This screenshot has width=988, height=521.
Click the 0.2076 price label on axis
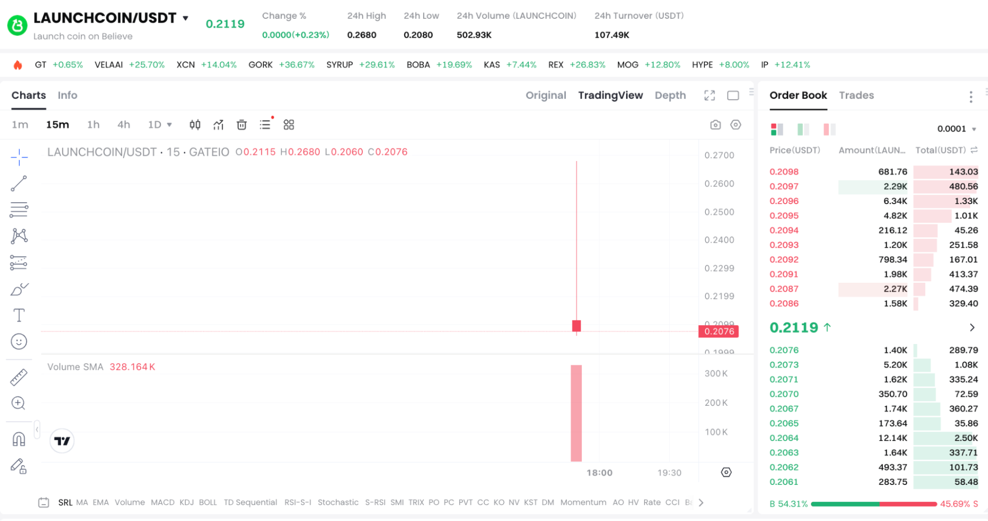[719, 332]
